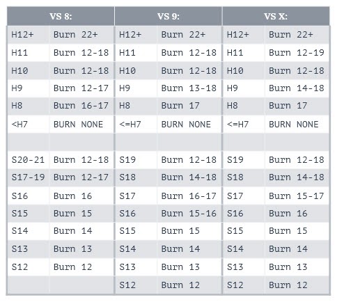The width and height of the screenshot is (337, 302).
Task: Click the VS X: header cell
Action: [x=276, y=16]
